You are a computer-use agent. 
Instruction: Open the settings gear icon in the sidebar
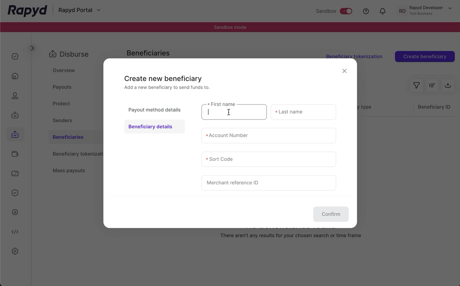tap(15, 251)
